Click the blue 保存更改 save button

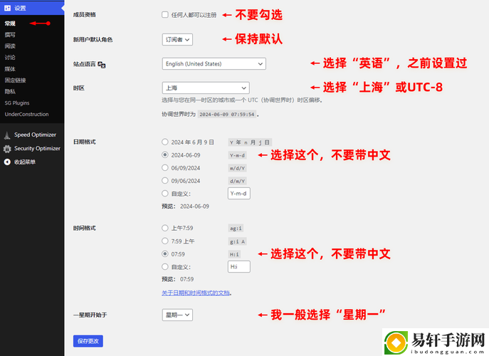coord(88,341)
